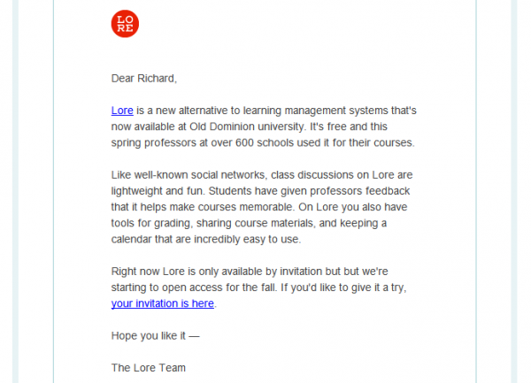The height and width of the screenshot is (383, 531).
Task: Click line starting "Like well-known social networks"
Action: click(x=262, y=175)
